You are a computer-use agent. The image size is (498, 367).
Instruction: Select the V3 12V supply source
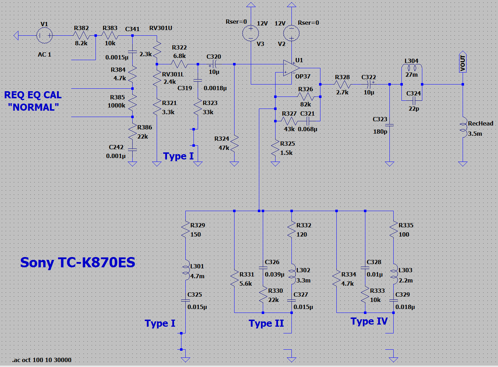(250, 34)
